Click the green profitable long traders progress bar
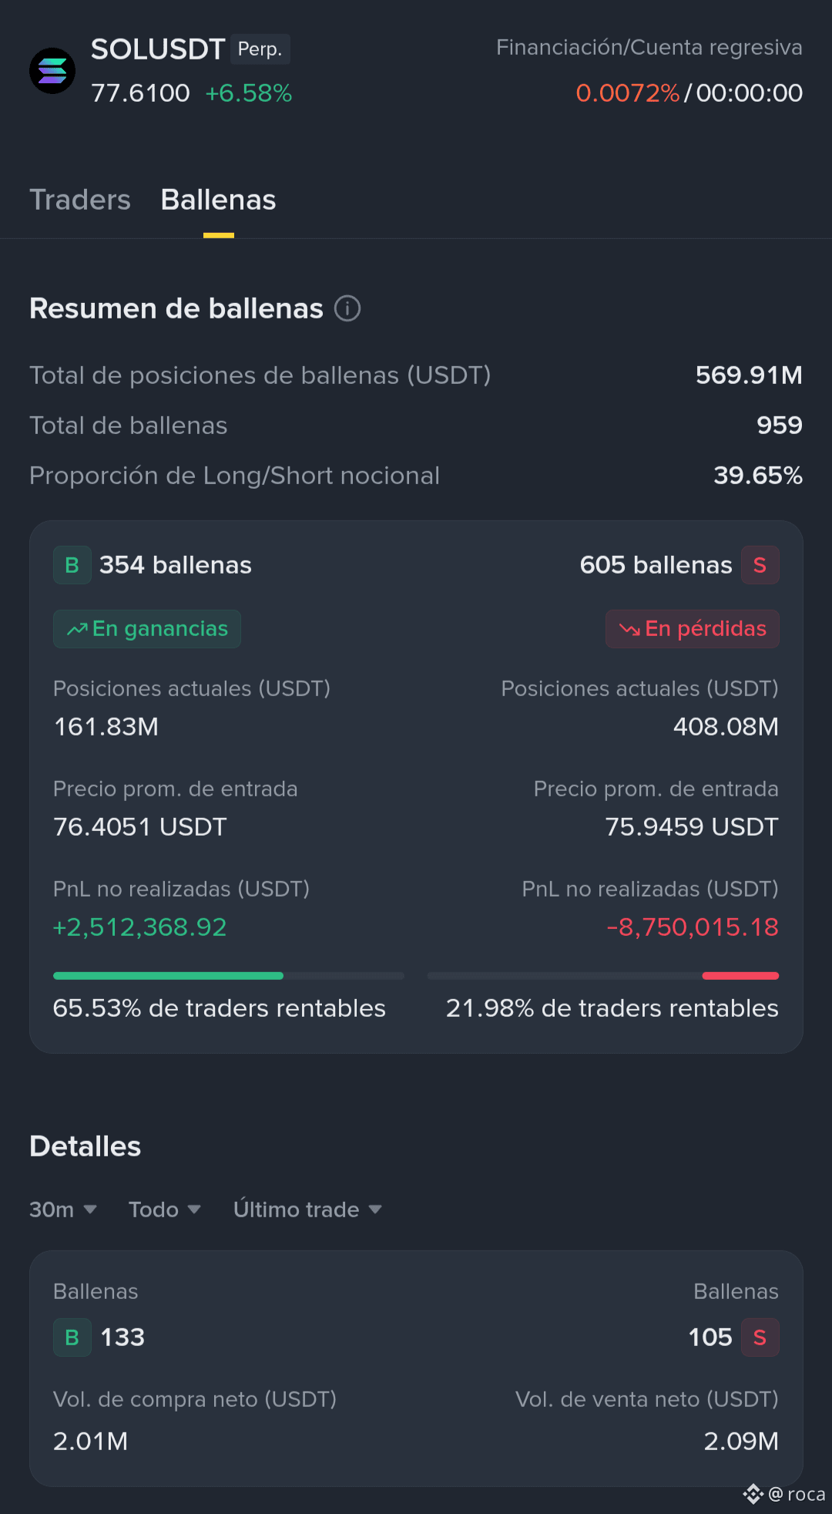Viewport: 832px width, 1514px height. (168, 976)
